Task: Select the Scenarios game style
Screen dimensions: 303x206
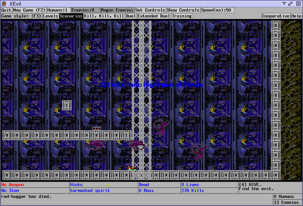Action: click(71, 16)
